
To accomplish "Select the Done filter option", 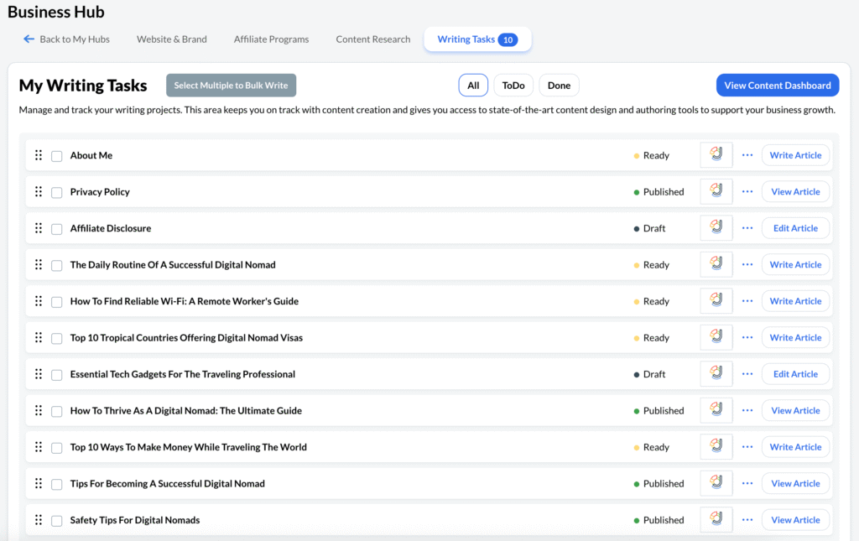I will point(559,85).
